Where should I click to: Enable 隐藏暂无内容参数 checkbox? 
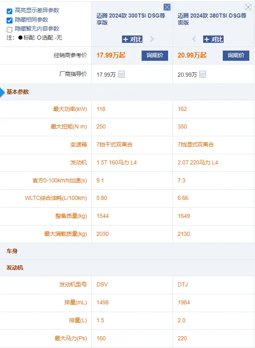tap(9, 29)
